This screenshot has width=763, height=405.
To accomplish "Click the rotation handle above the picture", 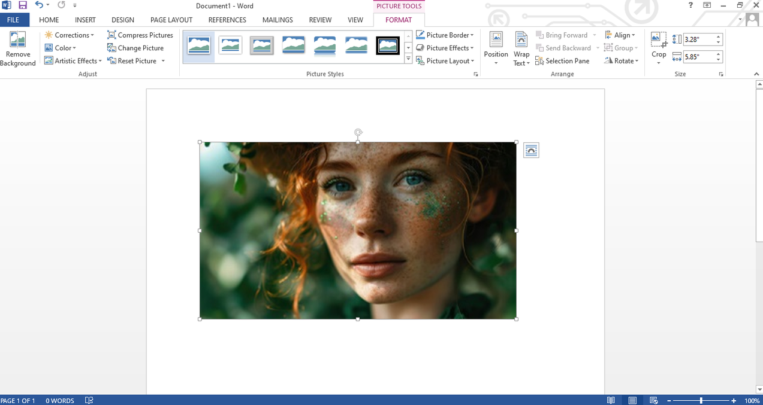I will pyautogui.click(x=358, y=132).
